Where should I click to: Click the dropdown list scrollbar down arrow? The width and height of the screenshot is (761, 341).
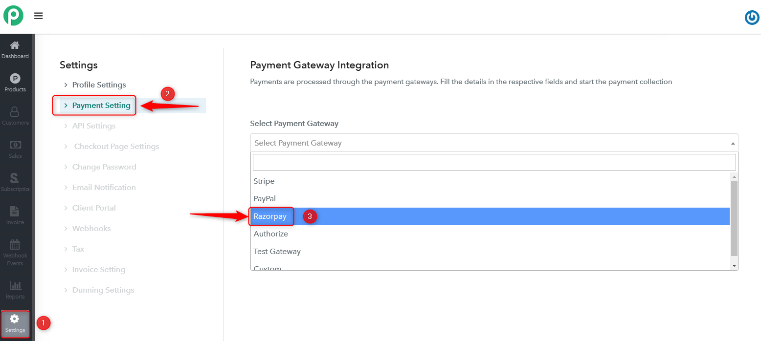click(x=734, y=265)
